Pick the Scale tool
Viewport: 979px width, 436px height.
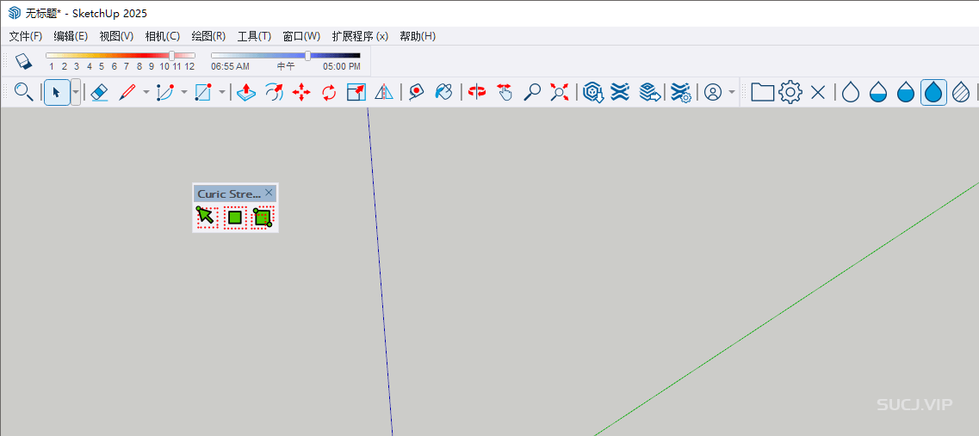[x=356, y=92]
